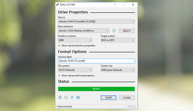Viewport: 193px width, 111px height.
Task: Open the File system FAT32 dropdown
Action: pyautogui.click(x=75, y=70)
